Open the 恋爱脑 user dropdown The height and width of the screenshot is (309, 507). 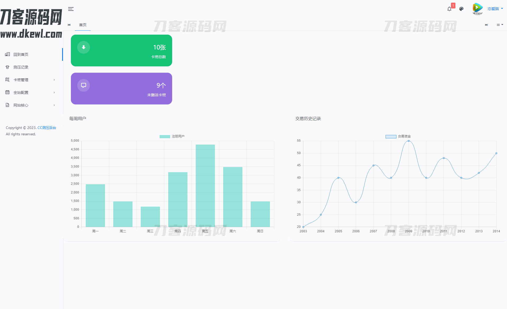click(x=495, y=9)
